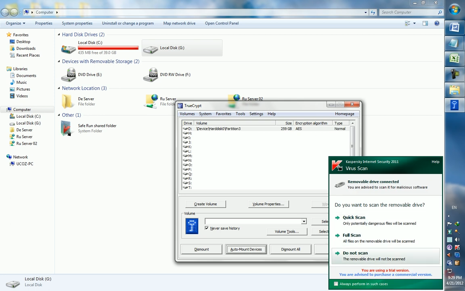The width and height of the screenshot is (465, 291).
Task: Open Excel from the sidebar dock
Action: point(455,58)
